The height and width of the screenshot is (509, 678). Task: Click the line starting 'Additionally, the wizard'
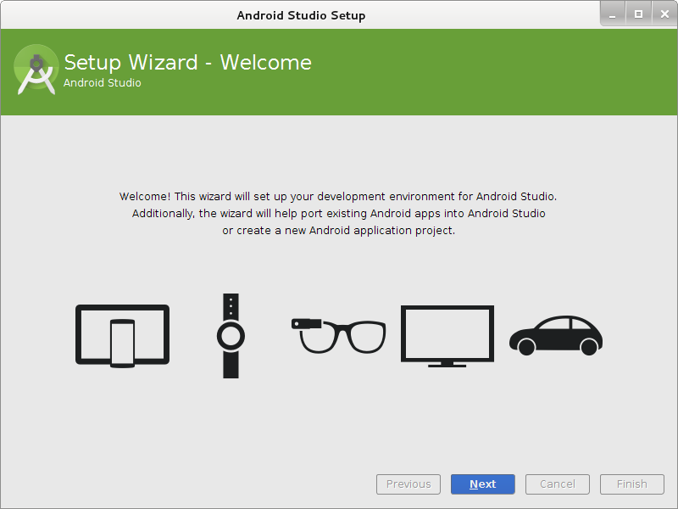click(x=338, y=214)
